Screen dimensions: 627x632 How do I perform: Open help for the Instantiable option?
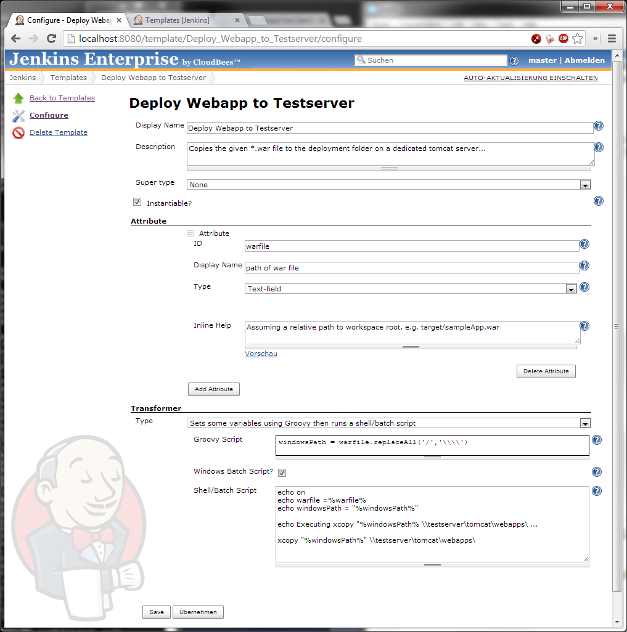point(598,201)
